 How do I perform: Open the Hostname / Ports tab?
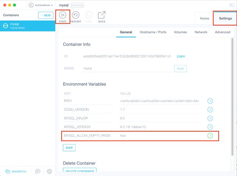tap(153, 32)
